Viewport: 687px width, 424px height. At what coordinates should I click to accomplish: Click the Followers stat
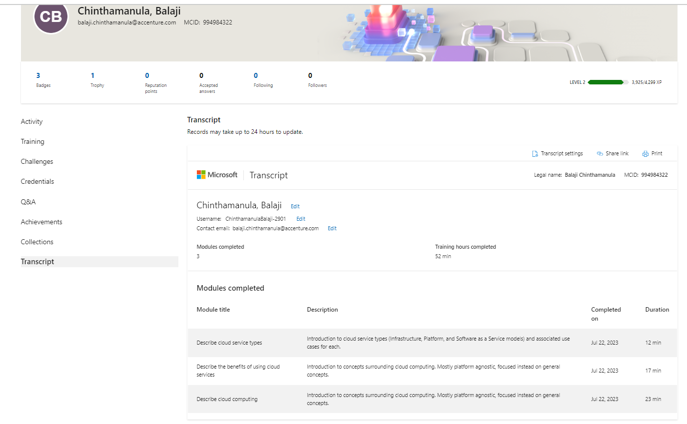(317, 80)
